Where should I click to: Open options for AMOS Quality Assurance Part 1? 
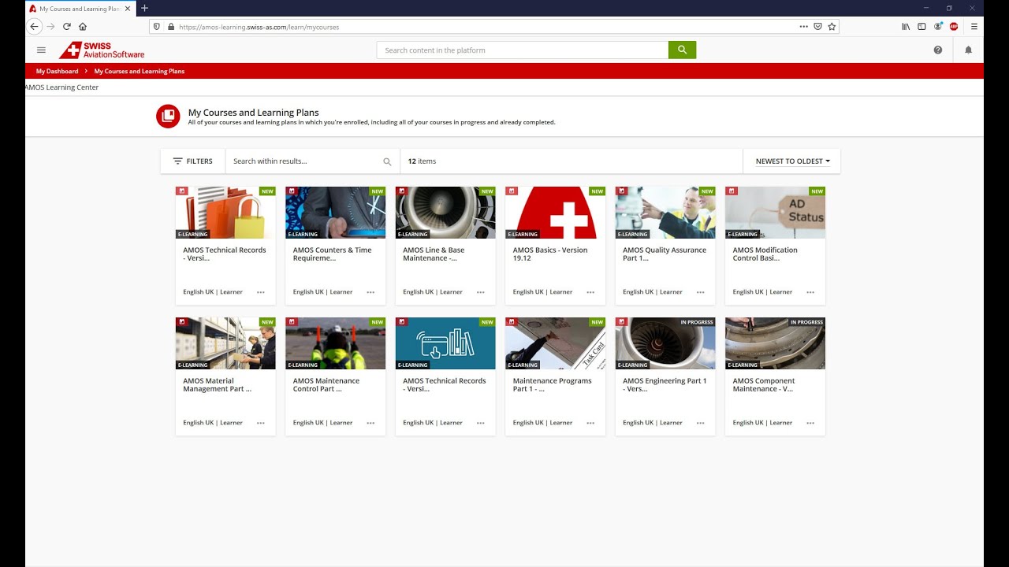click(701, 292)
